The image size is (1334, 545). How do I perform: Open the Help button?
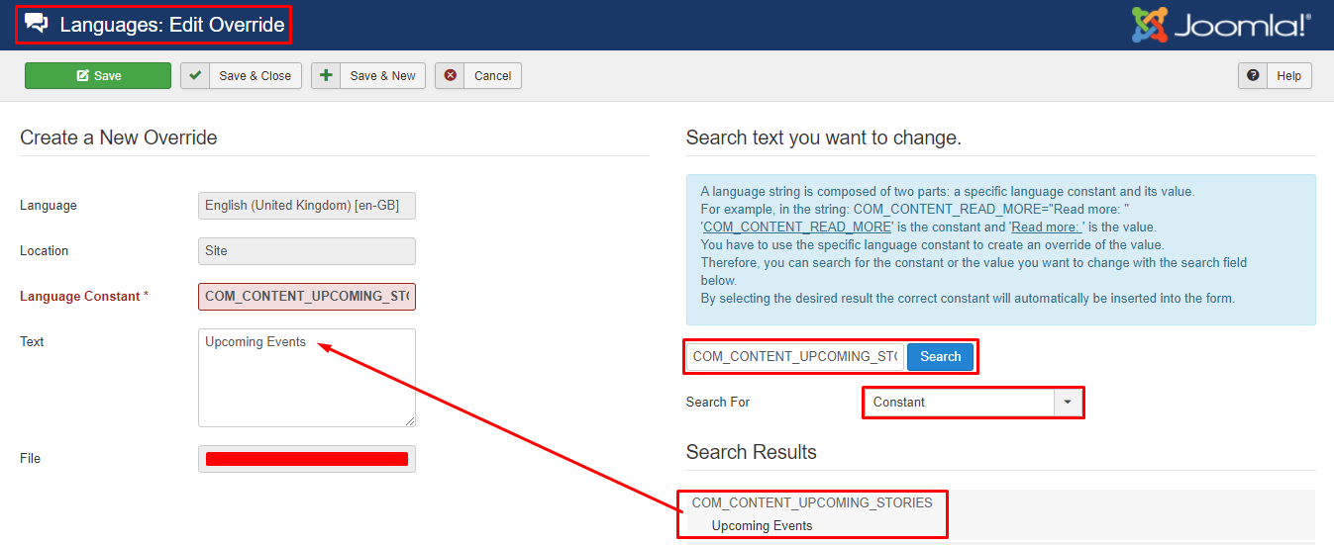click(1275, 76)
